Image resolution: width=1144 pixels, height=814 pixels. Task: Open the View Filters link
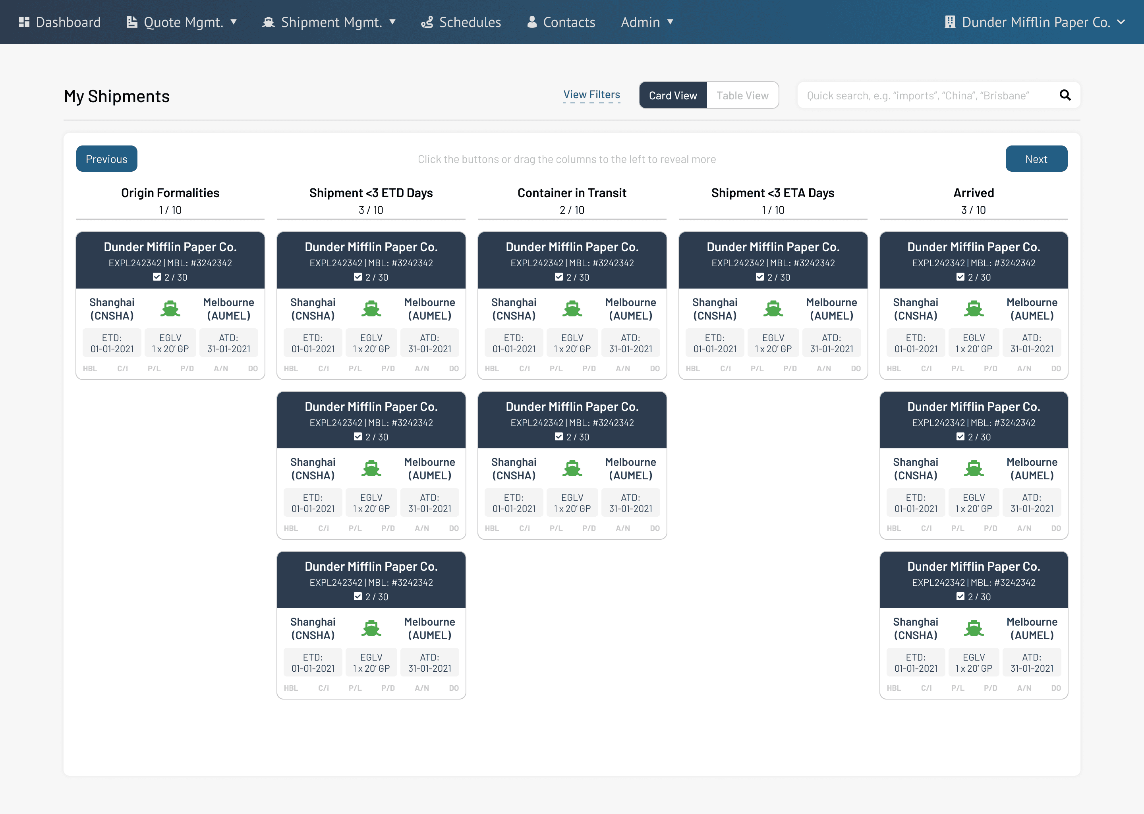click(x=591, y=94)
